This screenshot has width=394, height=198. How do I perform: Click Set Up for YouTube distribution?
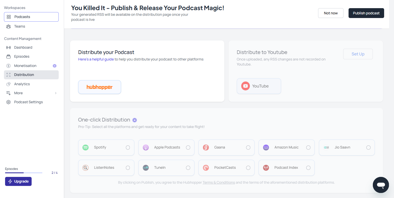[x=358, y=54]
